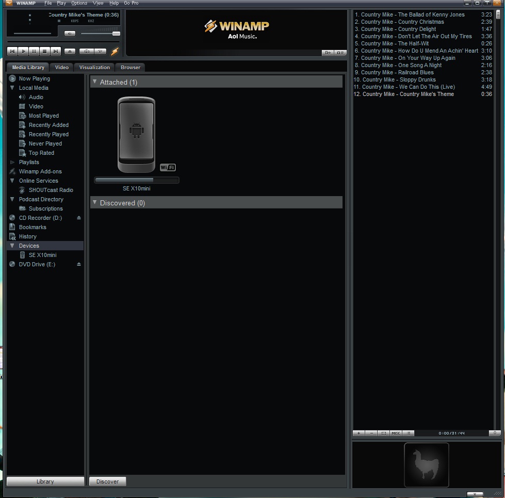505x498 pixels.
Task: Click the orange Winamp lightning bolt icon
Action: coord(115,51)
